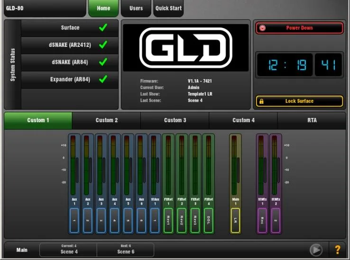Click the last show value Template1 LR
Viewport: 350px width, 260px height.
200,94
